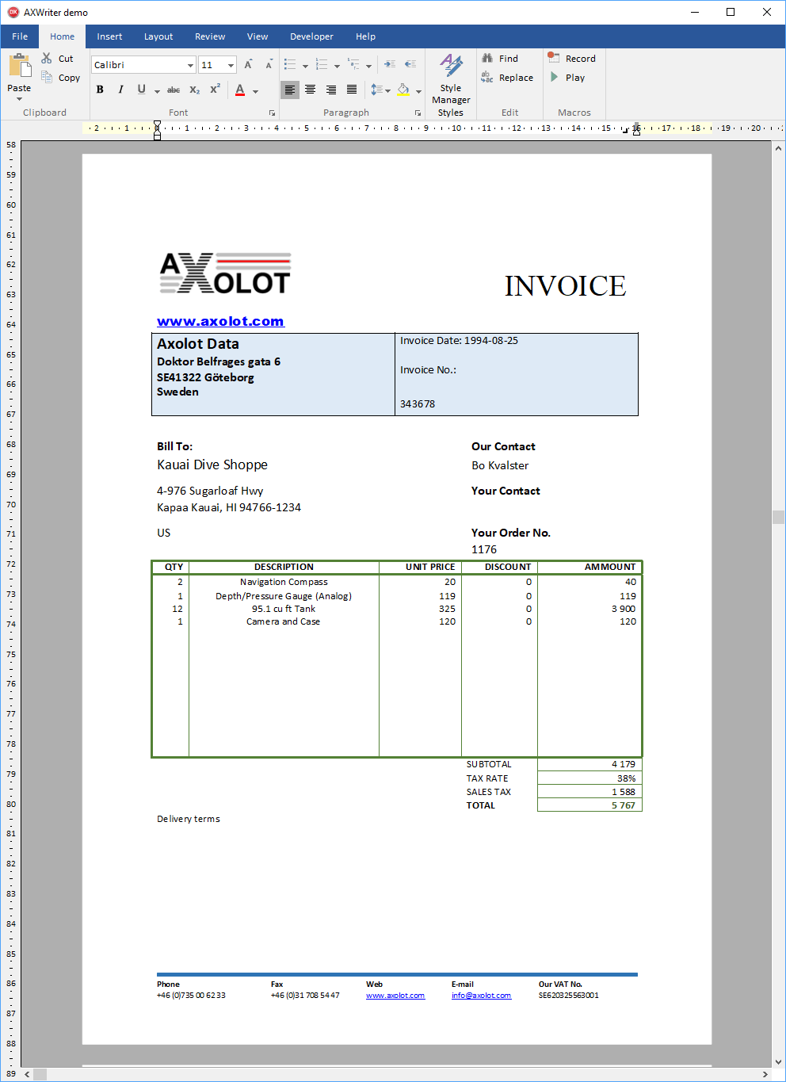Image resolution: width=786 pixels, height=1082 pixels.
Task: Expand underline style dropdown arrow
Action: click(157, 91)
